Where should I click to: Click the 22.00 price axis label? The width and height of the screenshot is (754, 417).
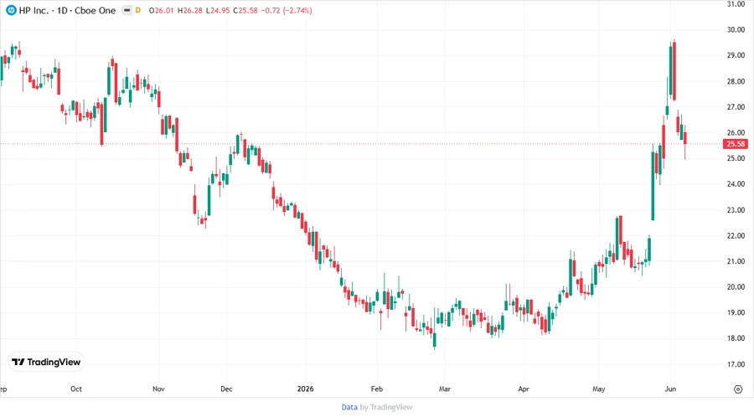click(736, 236)
